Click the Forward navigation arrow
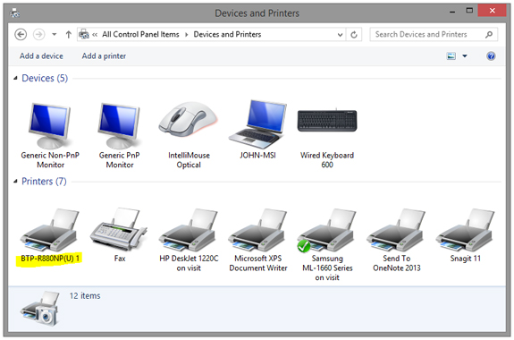Screen dimensions: 514x340 (x=39, y=35)
